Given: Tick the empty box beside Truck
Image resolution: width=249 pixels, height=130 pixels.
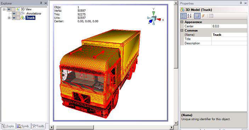Looking at the screenshot, I should click(x=18, y=18).
